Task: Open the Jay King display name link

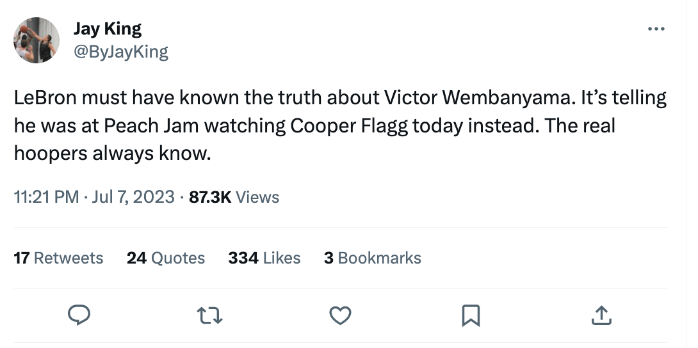Action: click(x=108, y=29)
